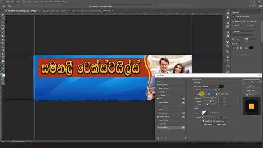Toggle the Drop Shadow checkbox
The width and height of the screenshot is (263, 148).
pyautogui.click(x=158, y=127)
